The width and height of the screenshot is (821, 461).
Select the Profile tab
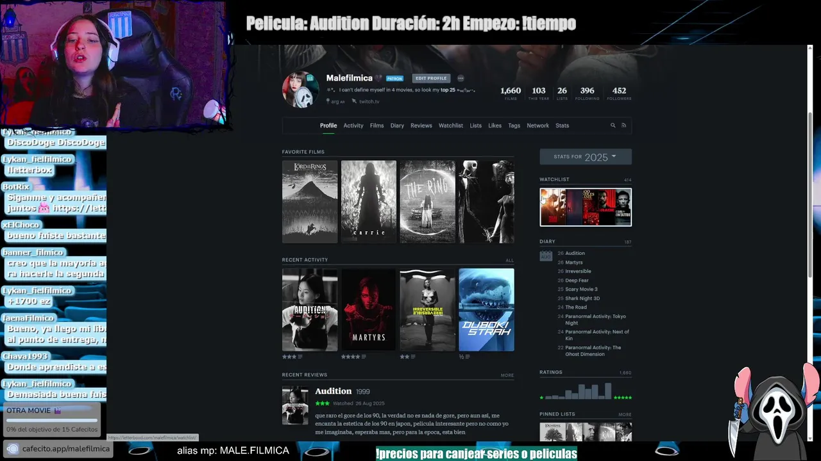tap(328, 125)
